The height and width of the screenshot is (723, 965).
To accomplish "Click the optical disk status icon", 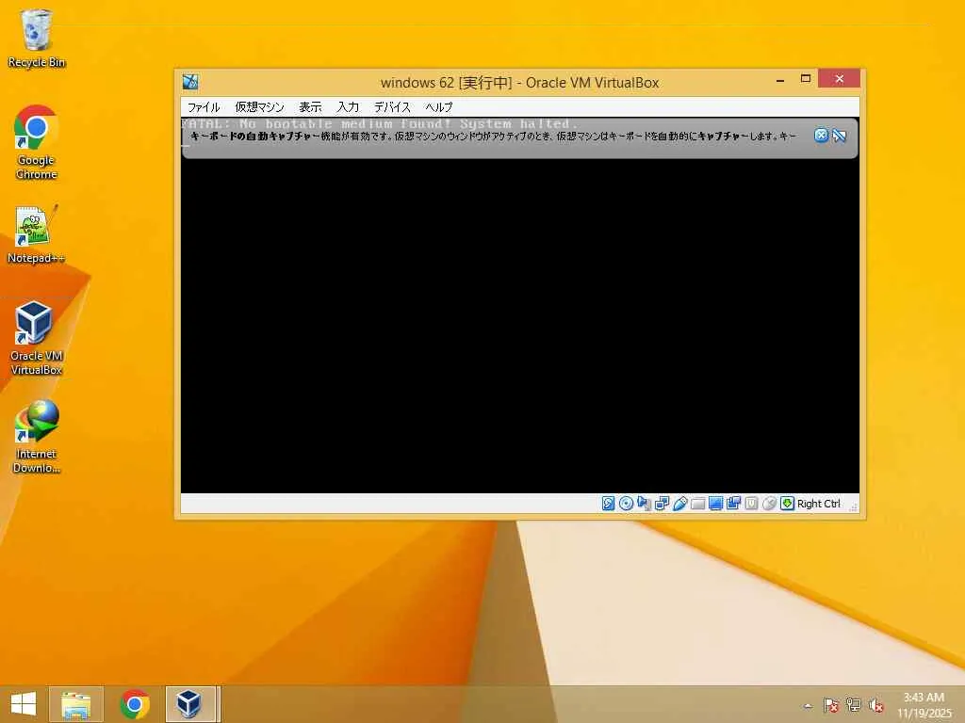I will tap(626, 504).
